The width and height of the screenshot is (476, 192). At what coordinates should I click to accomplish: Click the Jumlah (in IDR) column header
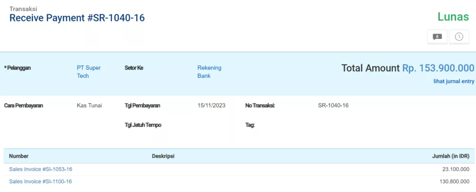click(x=450, y=156)
